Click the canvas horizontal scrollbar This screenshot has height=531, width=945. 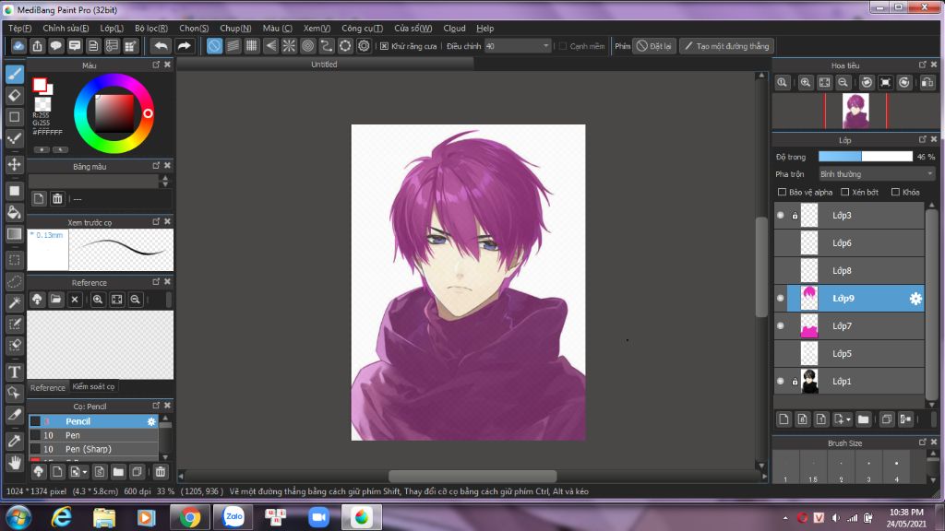click(472, 476)
